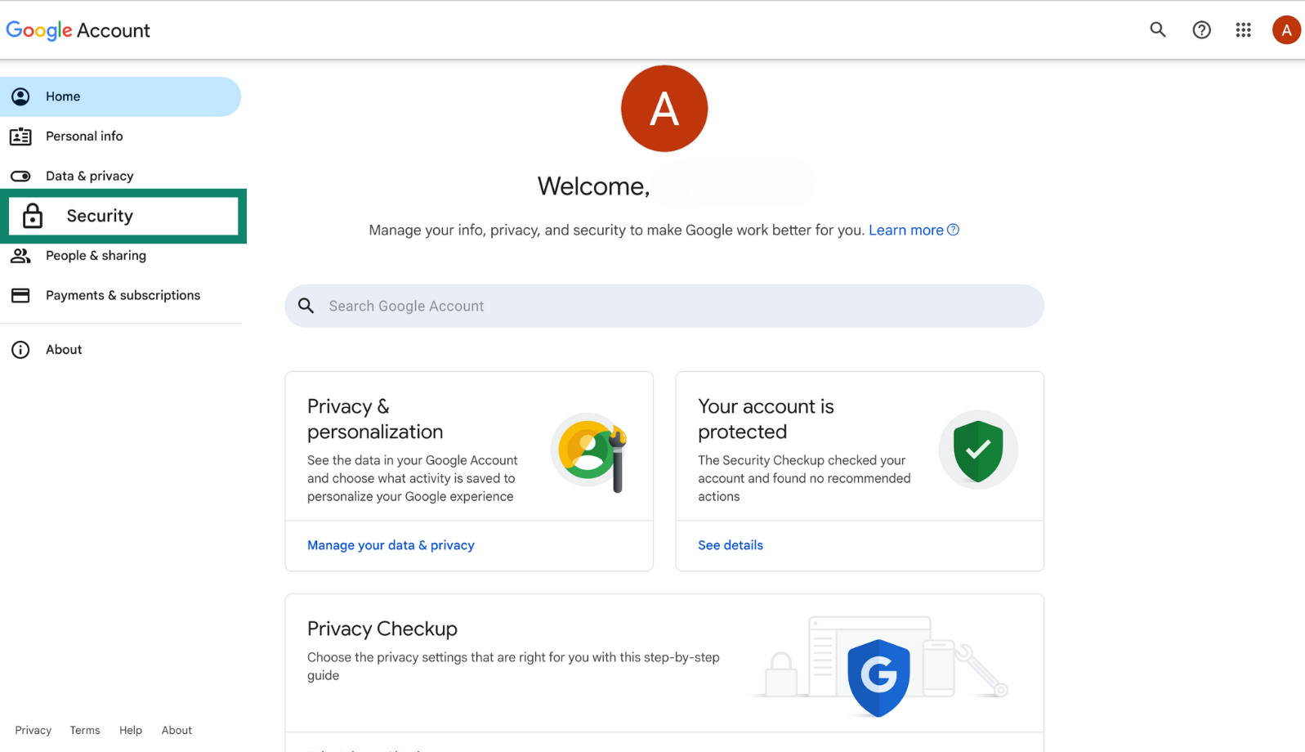The width and height of the screenshot is (1305, 752).
Task: Click the Terms footer link
Action: point(84,730)
